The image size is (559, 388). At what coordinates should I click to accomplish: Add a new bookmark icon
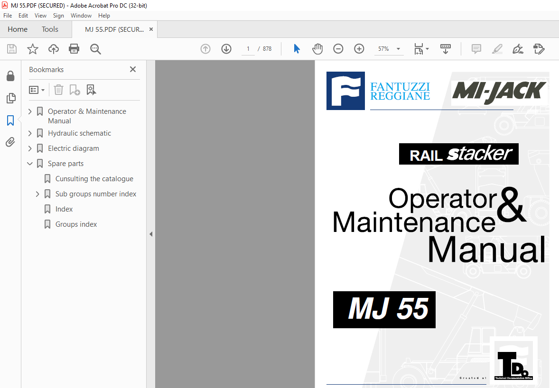click(x=75, y=90)
